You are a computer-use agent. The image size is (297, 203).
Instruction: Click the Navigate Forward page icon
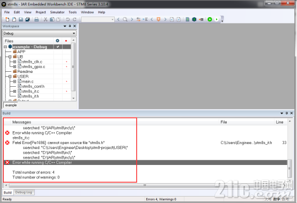(x=179, y=19)
